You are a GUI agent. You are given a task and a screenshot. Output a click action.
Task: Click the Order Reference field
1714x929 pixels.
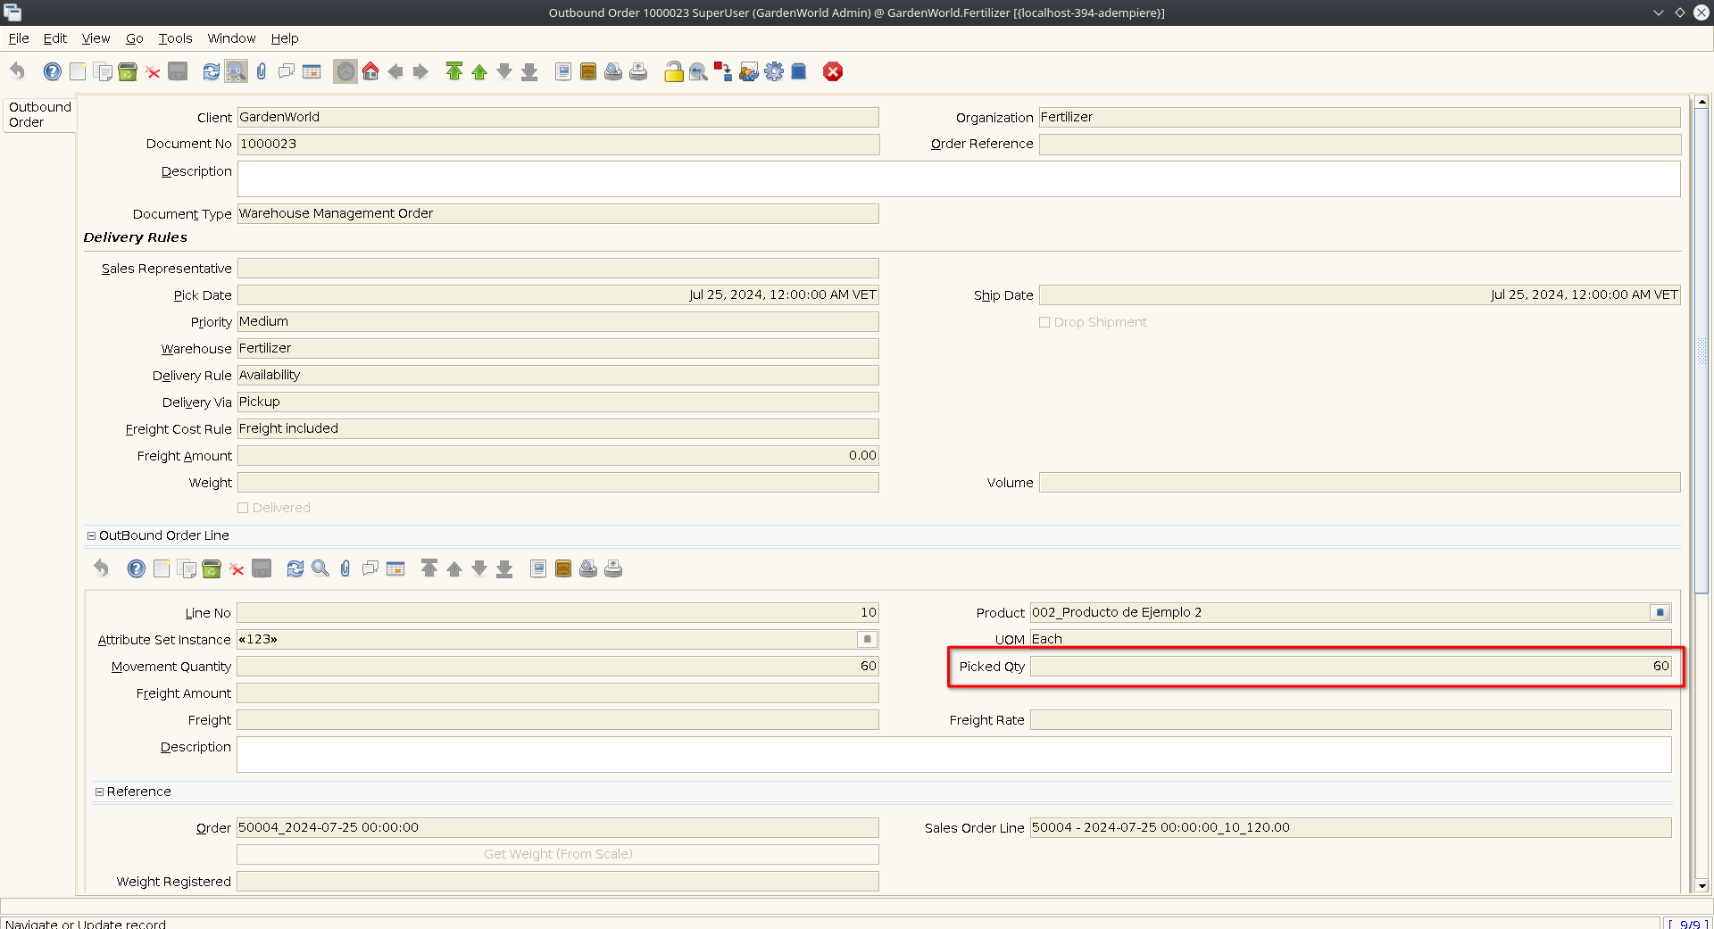coord(1360,144)
